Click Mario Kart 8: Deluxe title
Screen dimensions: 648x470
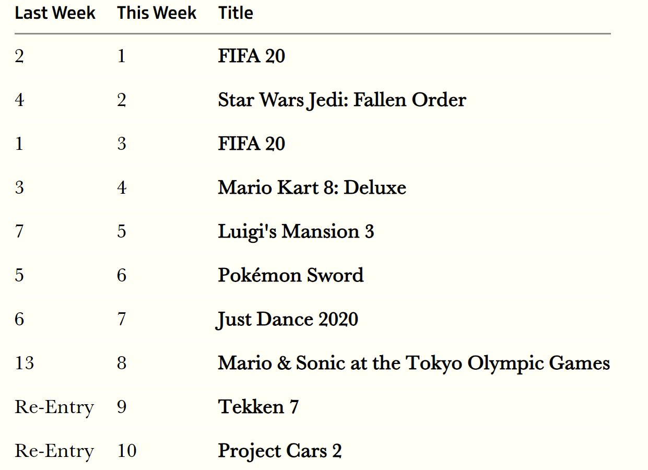click(x=312, y=187)
